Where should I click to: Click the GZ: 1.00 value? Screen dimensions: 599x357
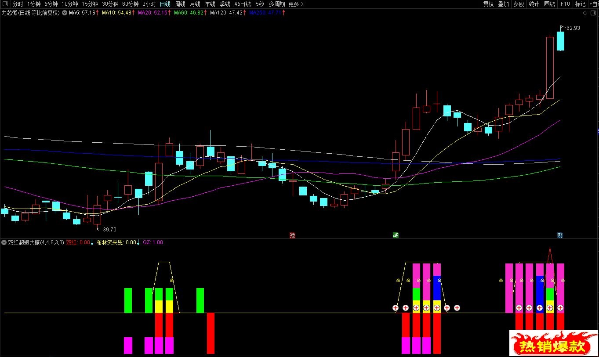pos(153,242)
